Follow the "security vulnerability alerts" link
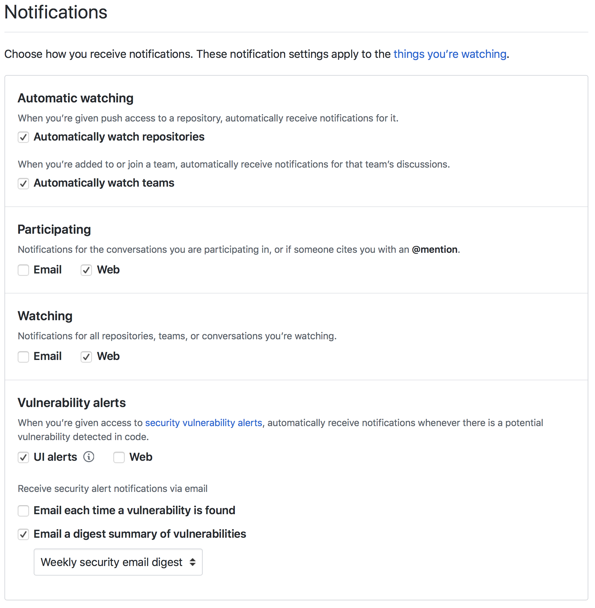 [204, 423]
